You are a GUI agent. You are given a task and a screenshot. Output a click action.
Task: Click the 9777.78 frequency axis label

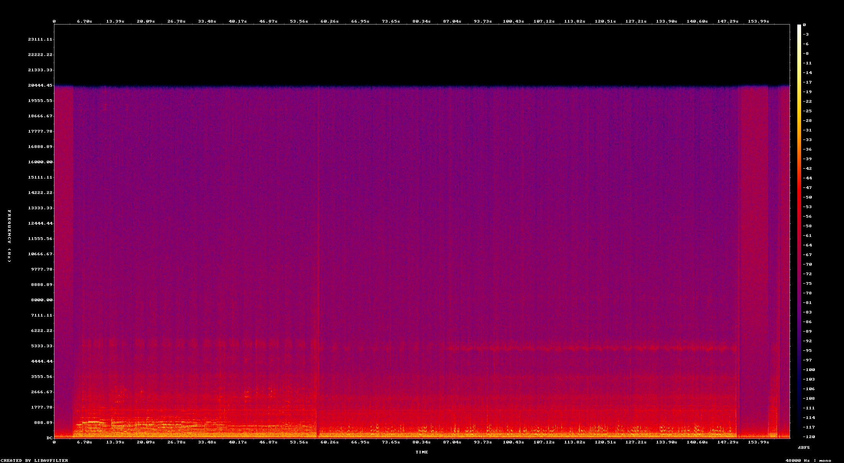pos(42,269)
